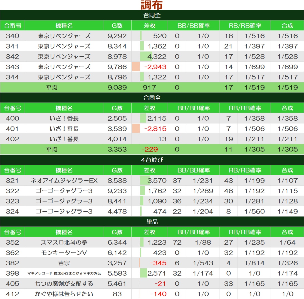Screen dimensions: 304x299
Task: Click the 調布 title heading
Action: click(152, 5)
